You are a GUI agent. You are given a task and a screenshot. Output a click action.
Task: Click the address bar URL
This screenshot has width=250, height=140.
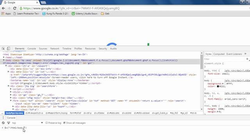[x=71, y=8]
